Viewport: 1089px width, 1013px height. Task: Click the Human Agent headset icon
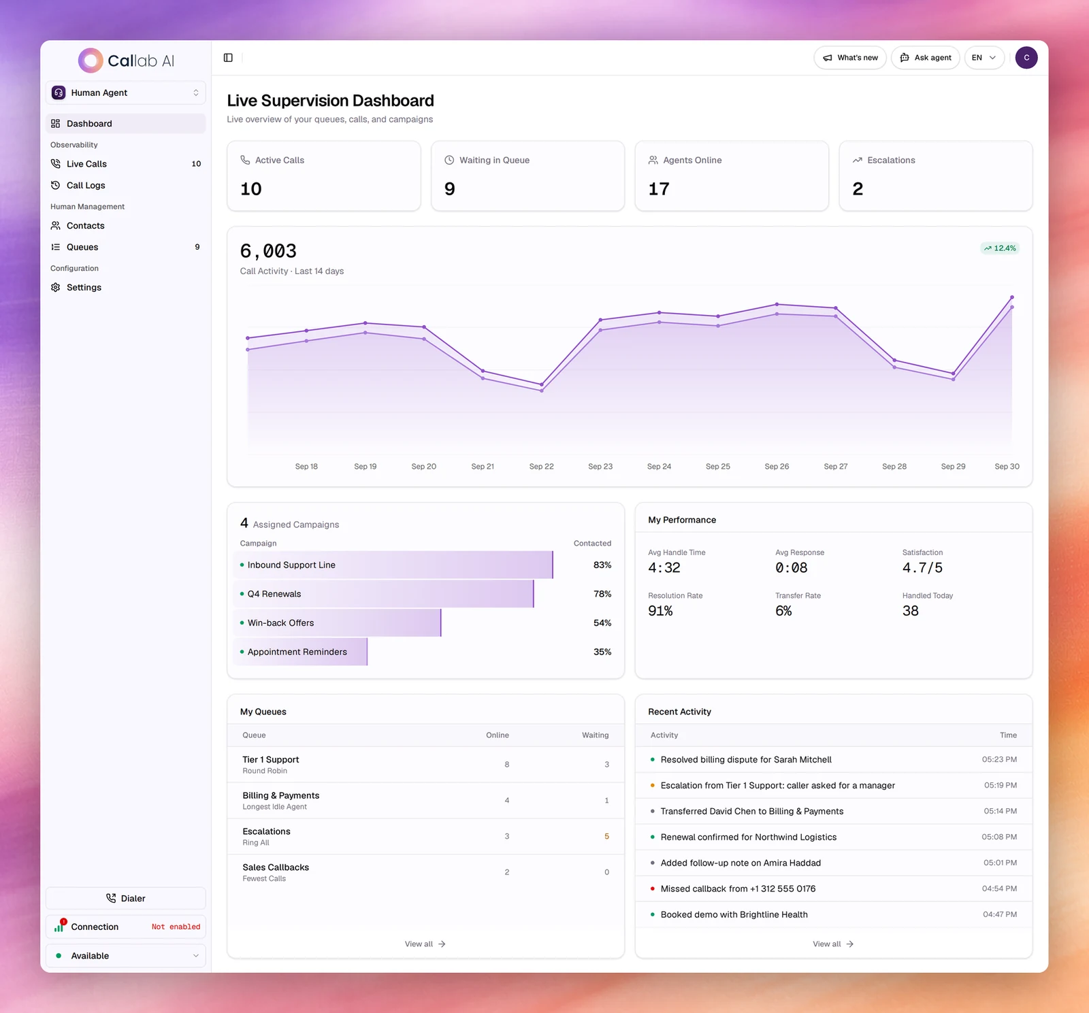[x=59, y=93]
